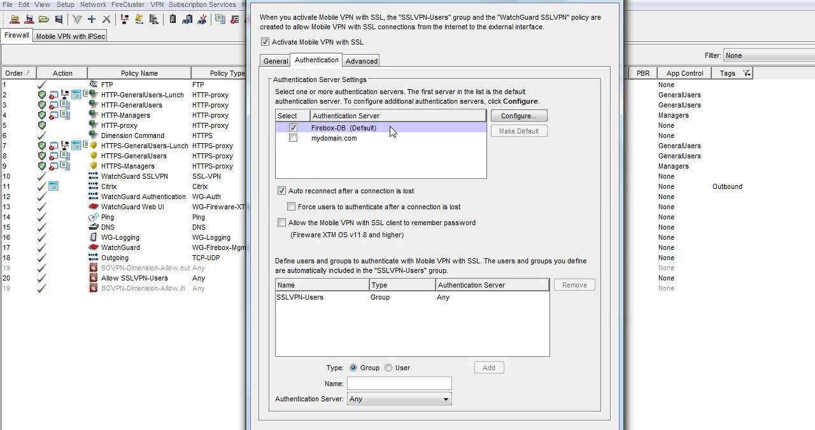
Task: Click the Remove button
Action: pyautogui.click(x=574, y=285)
